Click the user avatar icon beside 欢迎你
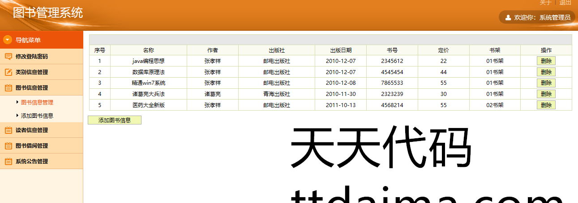Image resolution: width=578 pixels, height=203 pixels. click(x=508, y=18)
